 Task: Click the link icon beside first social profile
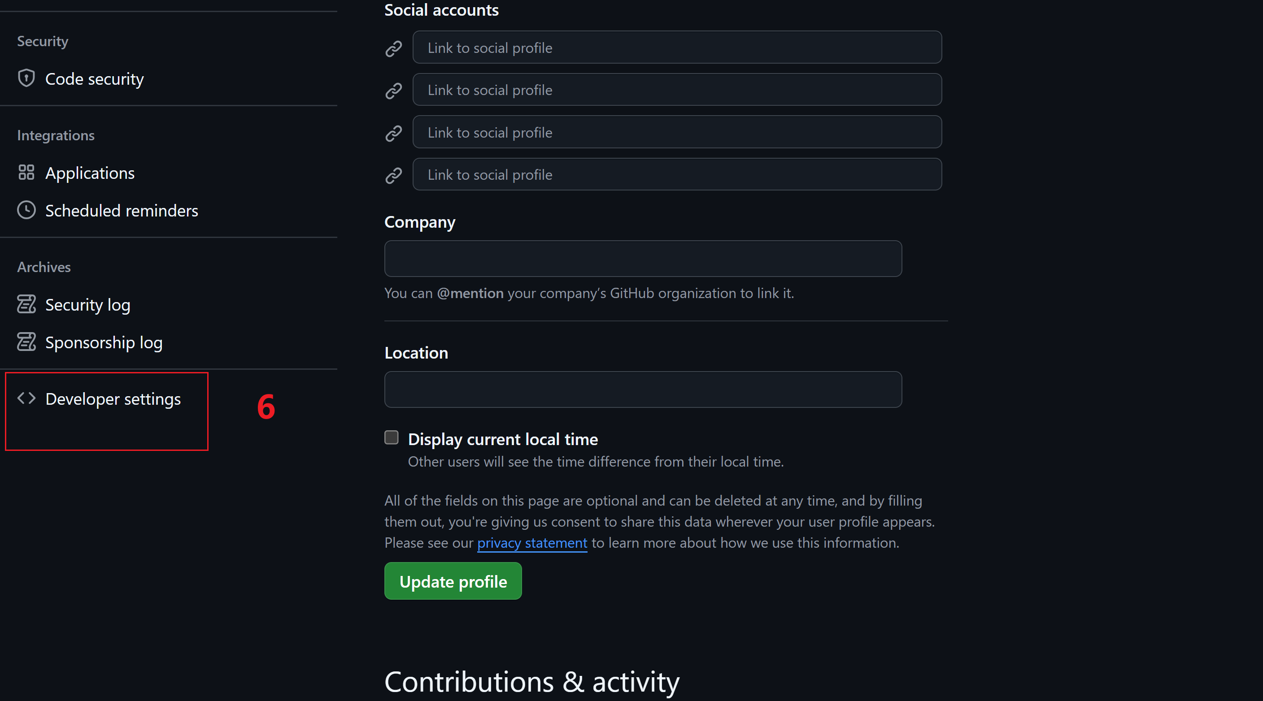pos(393,48)
